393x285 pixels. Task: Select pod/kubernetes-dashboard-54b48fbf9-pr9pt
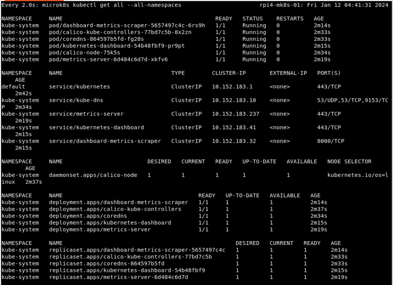pyautogui.click(x=117, y=46)
